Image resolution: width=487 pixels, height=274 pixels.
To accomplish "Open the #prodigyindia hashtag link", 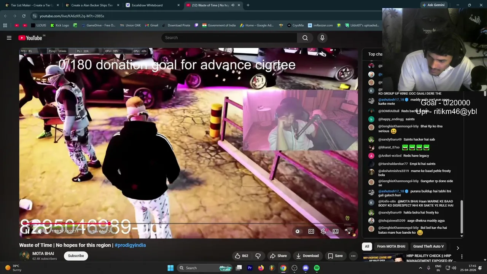I will click(130, 245).
